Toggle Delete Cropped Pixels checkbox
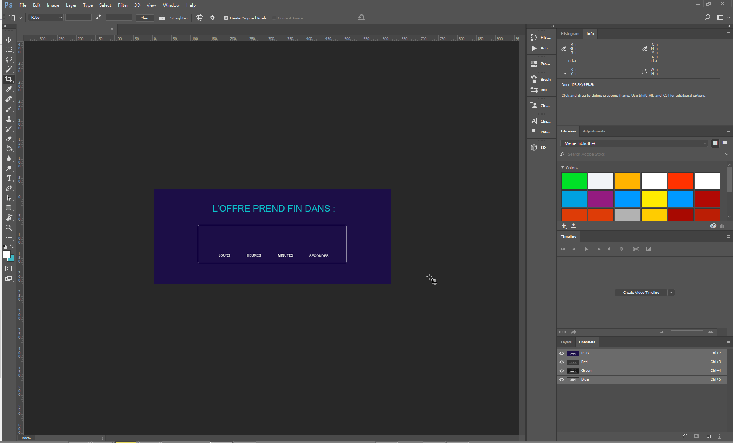733x443 pixels. [226, 18]
